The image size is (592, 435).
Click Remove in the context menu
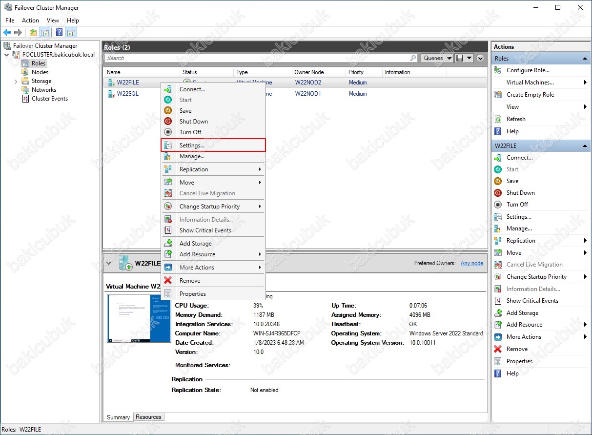[213, 281]
